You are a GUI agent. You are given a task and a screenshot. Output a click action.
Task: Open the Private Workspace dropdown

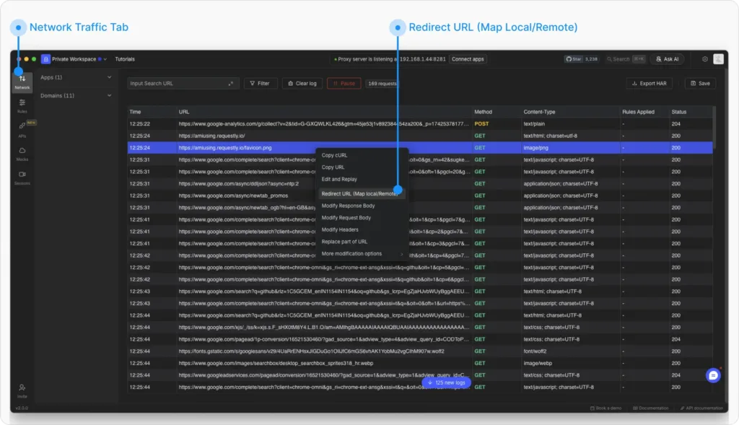(x=76, y=58)
